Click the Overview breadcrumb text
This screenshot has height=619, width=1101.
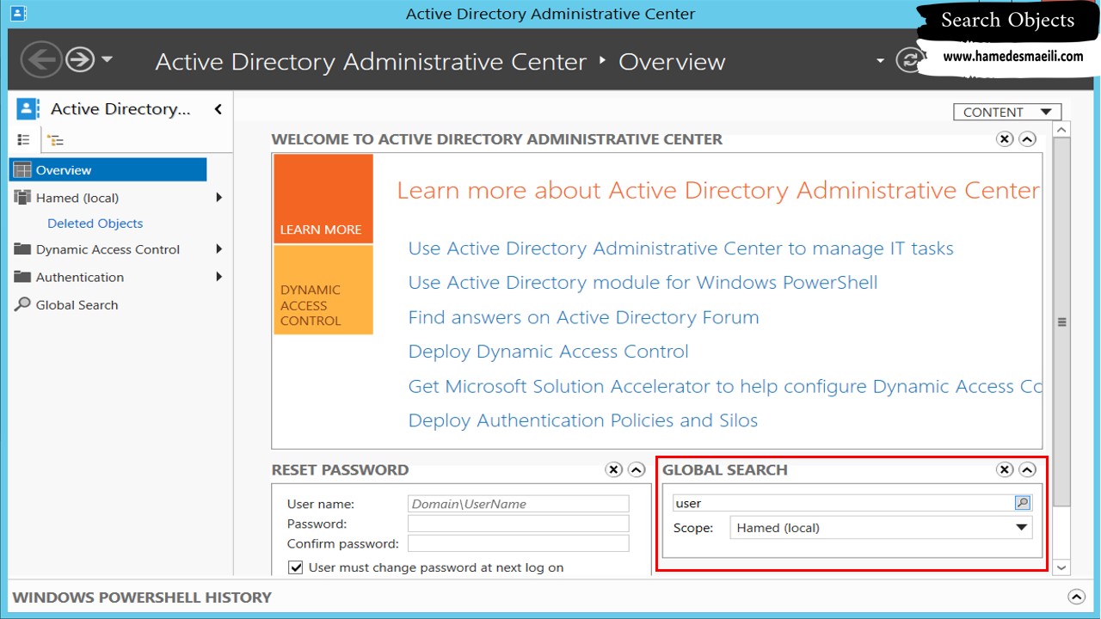(672, 62)
